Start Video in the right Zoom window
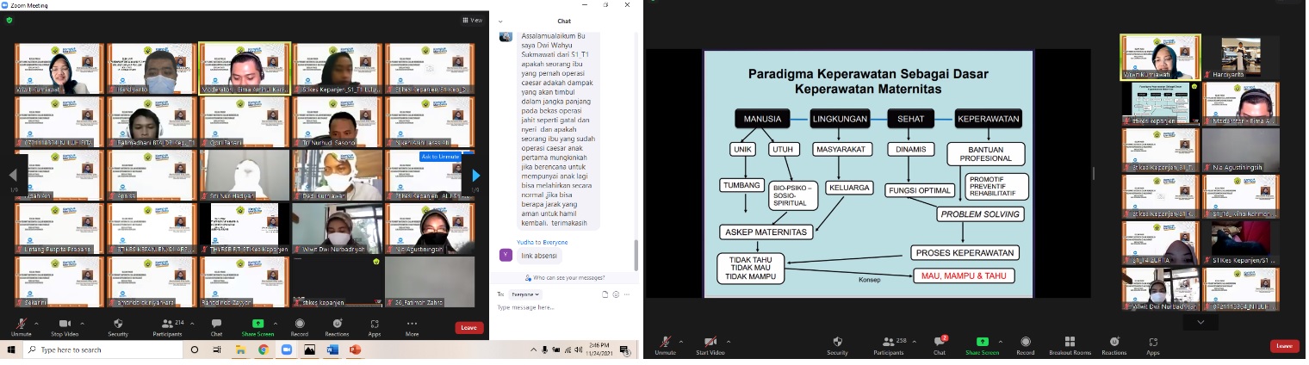This screenshot has width=1309, height=365. (x=710, y=344)
